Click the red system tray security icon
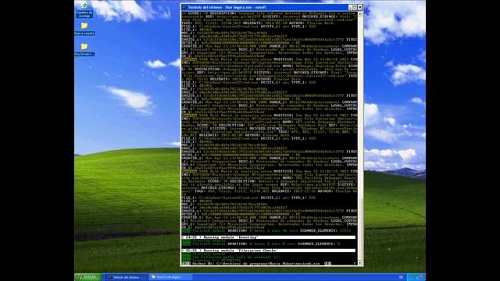Screen dimensions: 500x281 (x=422, y=277)
